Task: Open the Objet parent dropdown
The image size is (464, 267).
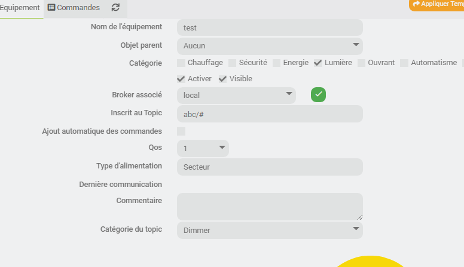Action: [270, 45]
